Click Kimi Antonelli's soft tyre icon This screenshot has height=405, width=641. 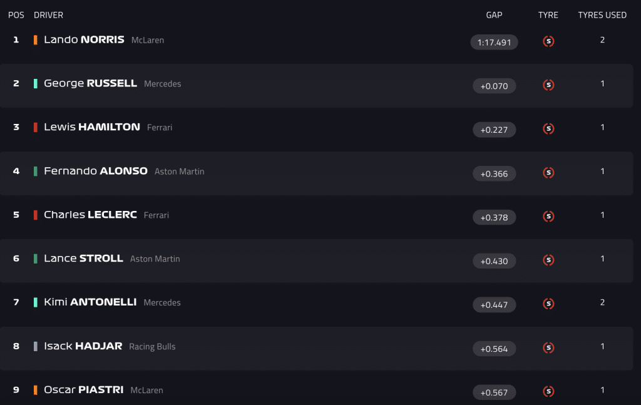point(548,304)
